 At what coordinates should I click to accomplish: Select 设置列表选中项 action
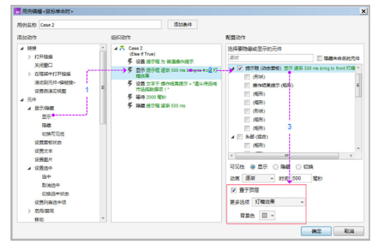tap(50, 202)
